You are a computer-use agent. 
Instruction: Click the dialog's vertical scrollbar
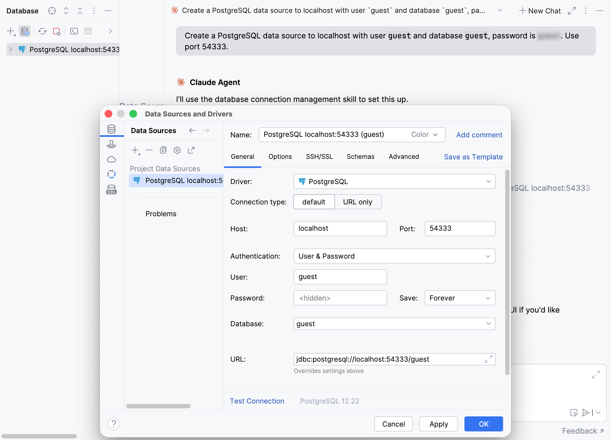pyautogui.click(x=507, y=272)
